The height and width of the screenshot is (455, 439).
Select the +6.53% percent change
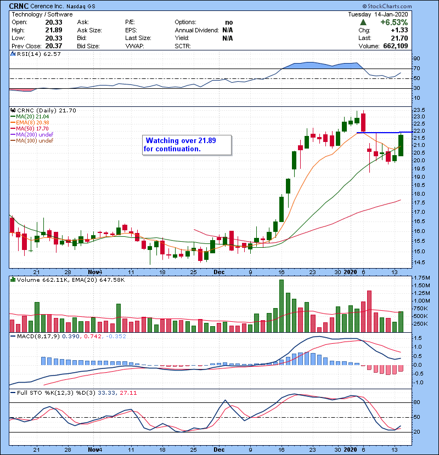click(394, 22)
